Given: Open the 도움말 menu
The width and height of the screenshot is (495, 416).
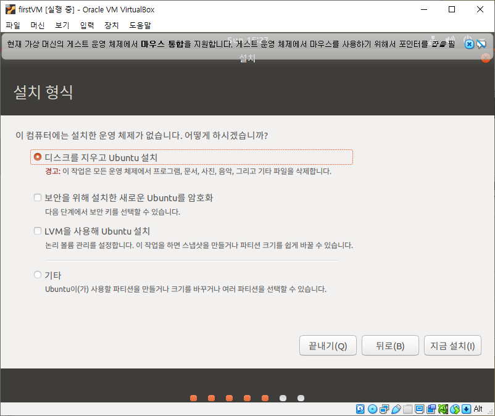Looking at the screenshot, I should pos(140,25).
